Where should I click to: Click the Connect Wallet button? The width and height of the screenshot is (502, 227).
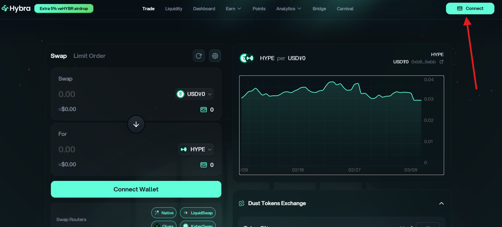[x=136, y=189]
